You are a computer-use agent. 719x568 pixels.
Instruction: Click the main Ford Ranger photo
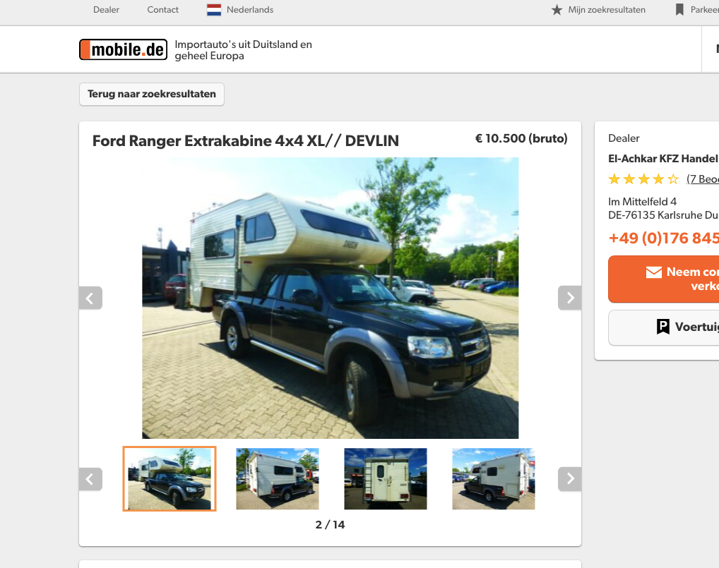click(x=330, y=298)
